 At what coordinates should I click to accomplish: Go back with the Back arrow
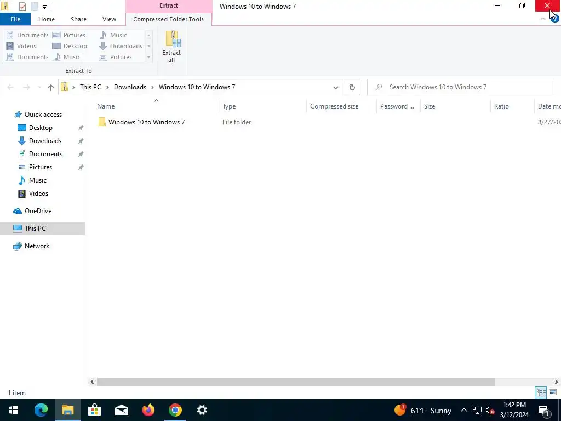tap(10, 87)
